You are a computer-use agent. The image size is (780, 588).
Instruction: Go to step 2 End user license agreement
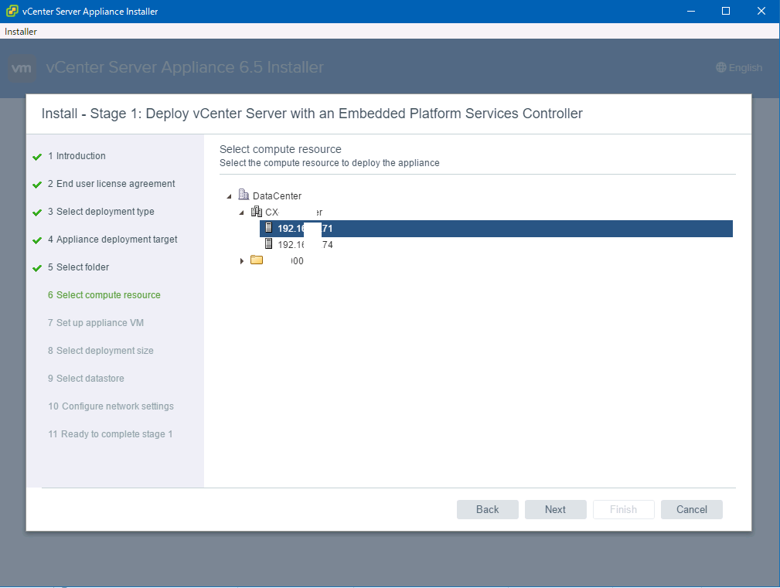coord(111,184)
